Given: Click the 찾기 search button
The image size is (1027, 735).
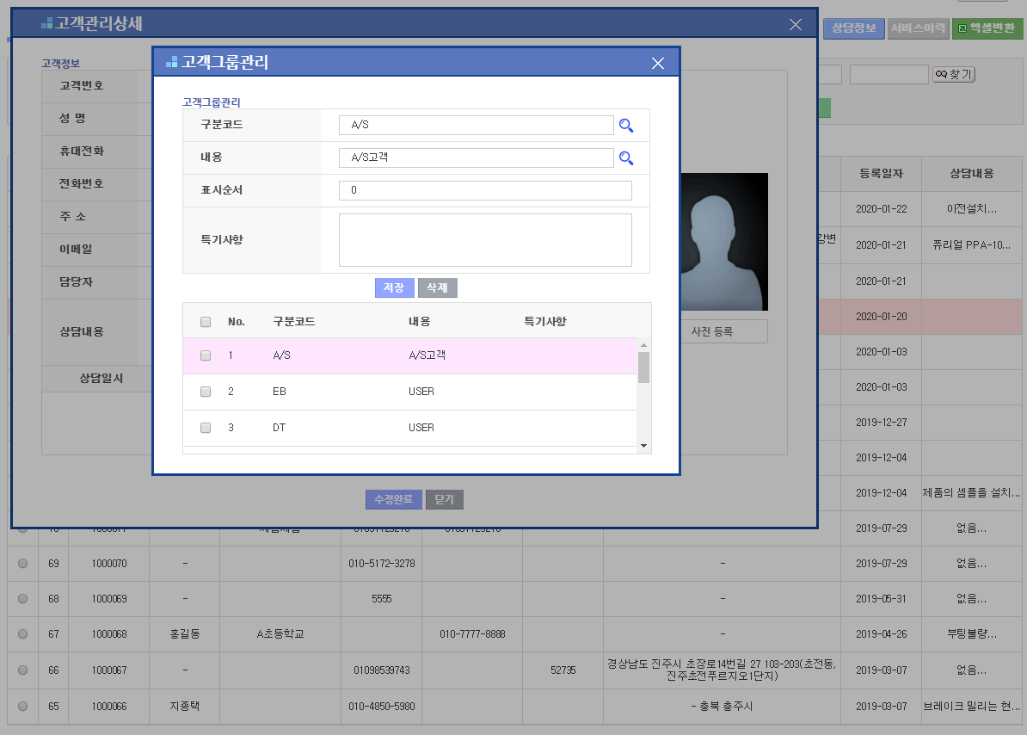Looking at the screenshot, I should [x=954, y=75].
